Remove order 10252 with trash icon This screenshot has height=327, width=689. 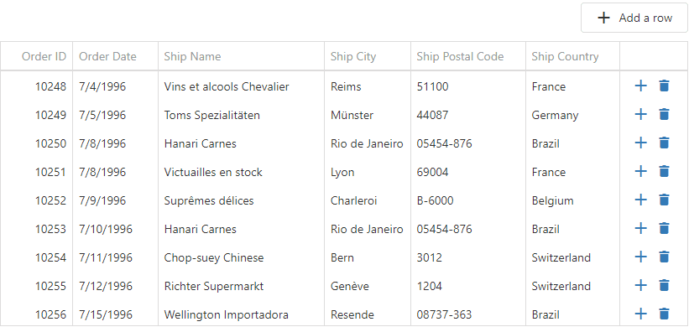click(x=664, y=200)
